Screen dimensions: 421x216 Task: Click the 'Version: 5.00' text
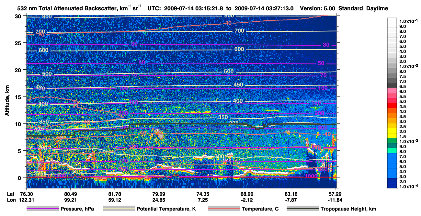(318, 9)
